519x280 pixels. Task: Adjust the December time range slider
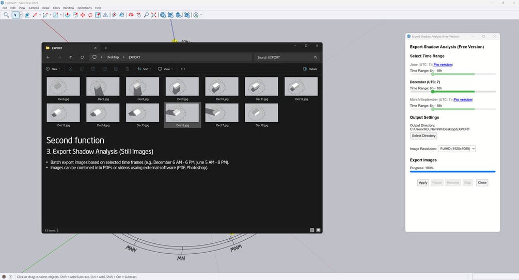(453, 92)
